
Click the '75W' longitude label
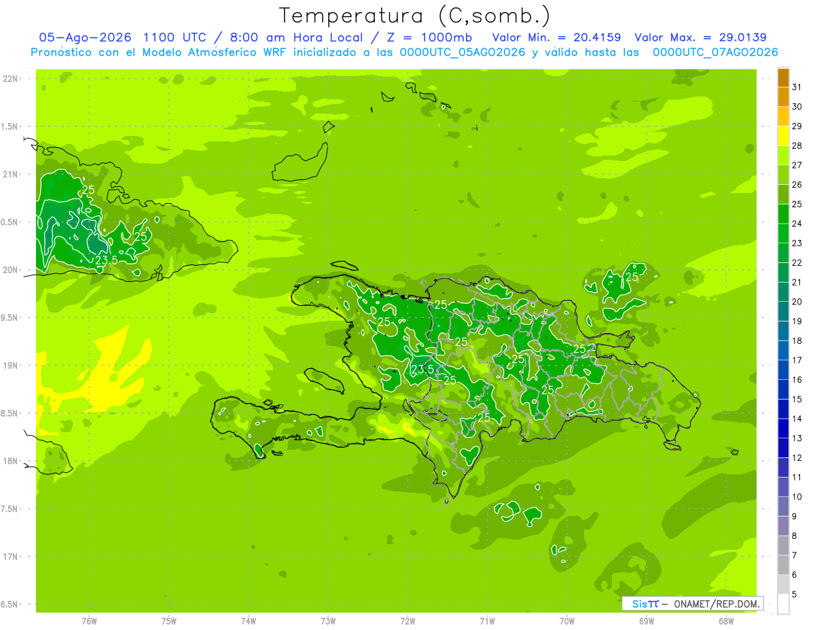[169, 621]
